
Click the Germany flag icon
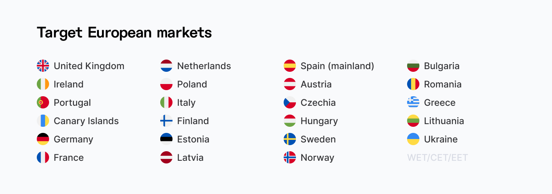point(43,139)
